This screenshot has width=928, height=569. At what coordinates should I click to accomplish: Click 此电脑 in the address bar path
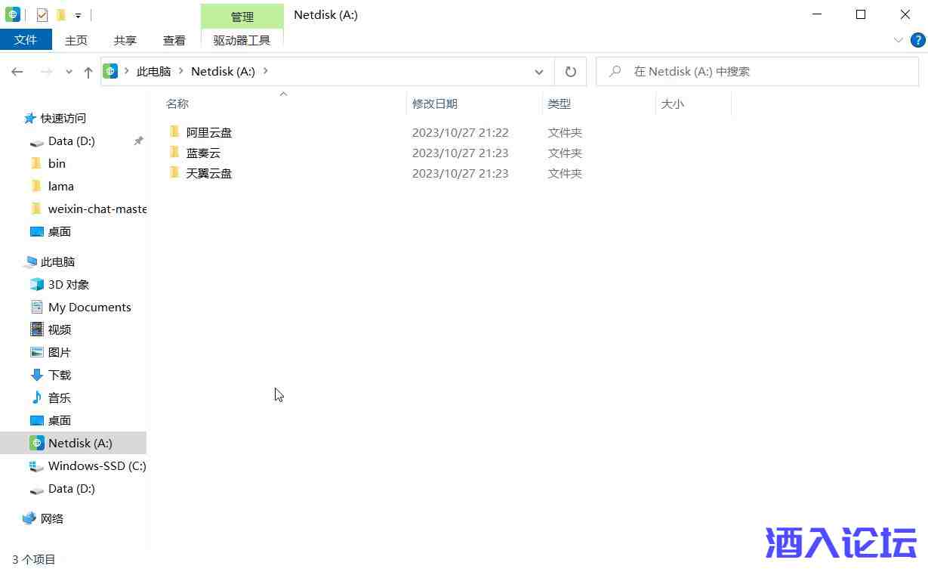pos(154,71)
